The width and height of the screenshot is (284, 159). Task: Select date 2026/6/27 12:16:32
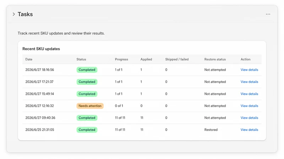coord(39,106)
